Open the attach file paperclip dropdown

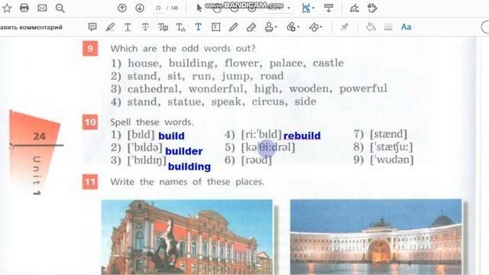click(293, 27)
